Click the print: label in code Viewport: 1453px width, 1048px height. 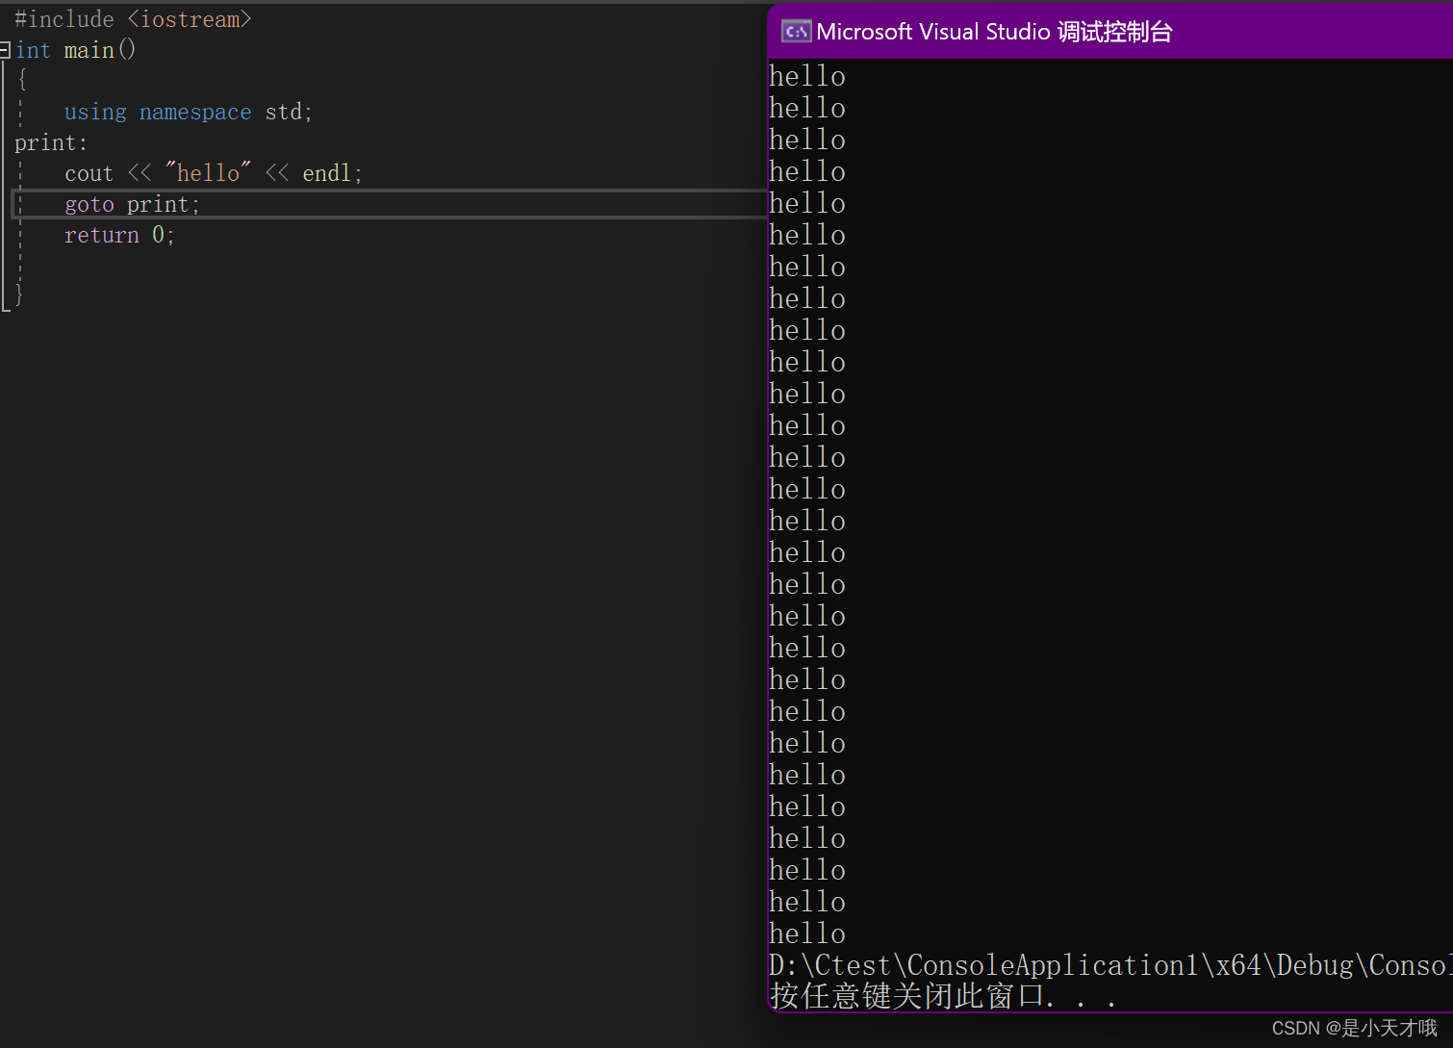pyautogui.click(x=50, y=141)
